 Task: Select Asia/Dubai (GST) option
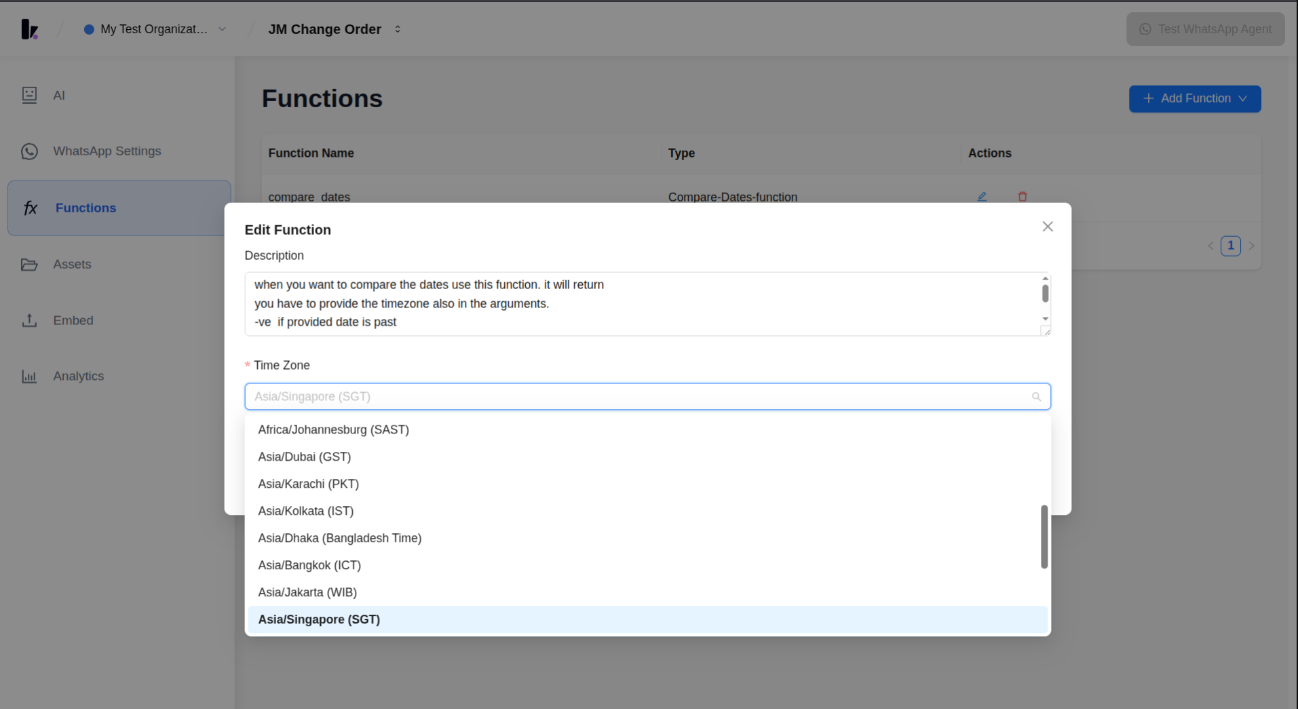pos(647,457)
